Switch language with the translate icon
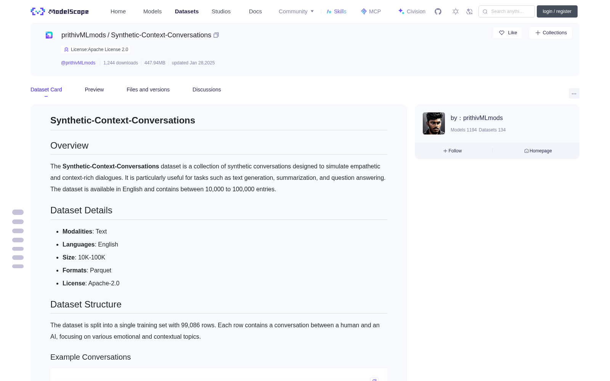The image size is (610, 381). point(469,11)
